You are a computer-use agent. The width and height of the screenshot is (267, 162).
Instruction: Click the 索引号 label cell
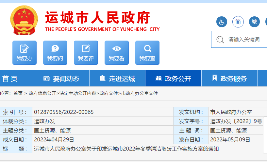16,112
